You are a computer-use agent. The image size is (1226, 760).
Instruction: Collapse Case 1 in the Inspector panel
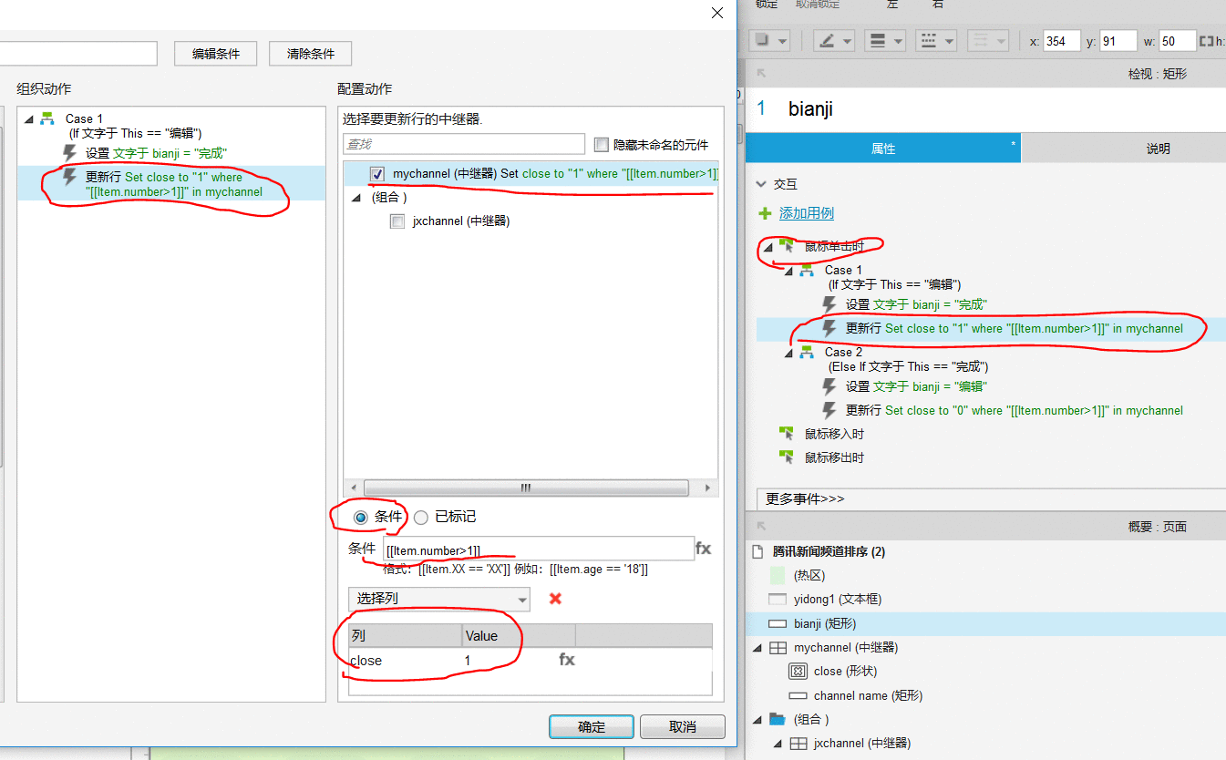pos(789,271)
